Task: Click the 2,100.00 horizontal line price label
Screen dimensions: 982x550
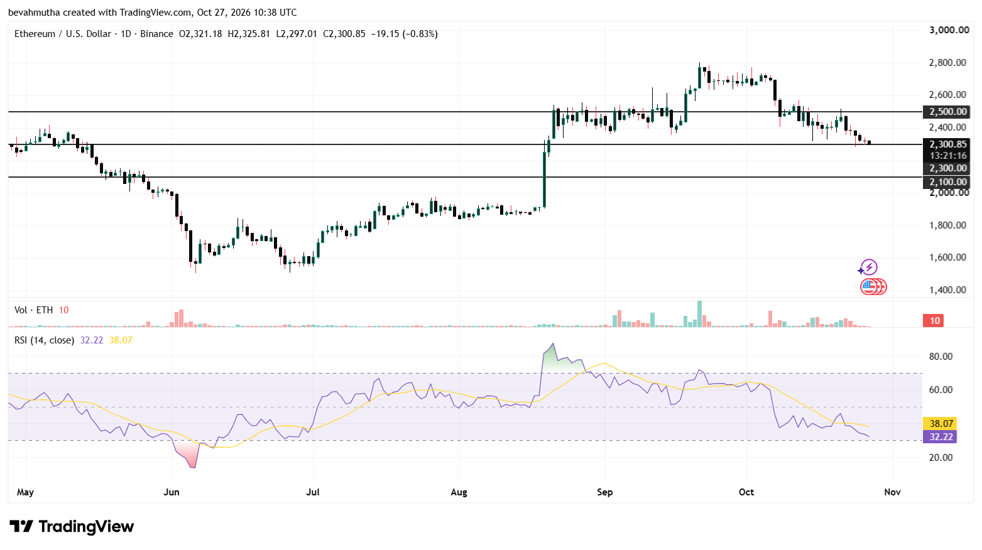Action: click(x=946, y=182)
